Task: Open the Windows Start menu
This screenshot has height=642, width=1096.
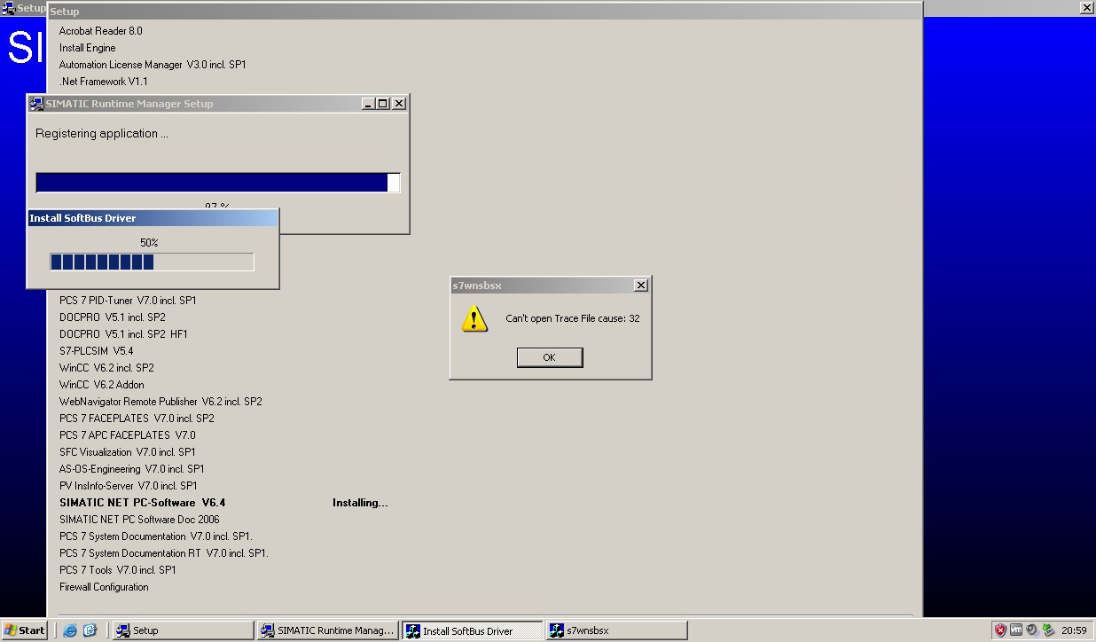Action: 24,630
